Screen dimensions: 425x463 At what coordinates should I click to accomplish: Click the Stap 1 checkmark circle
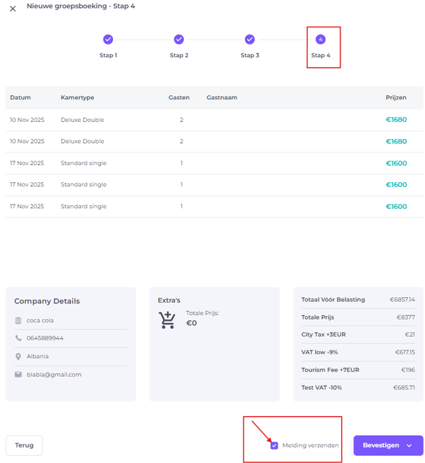[108, 39]
